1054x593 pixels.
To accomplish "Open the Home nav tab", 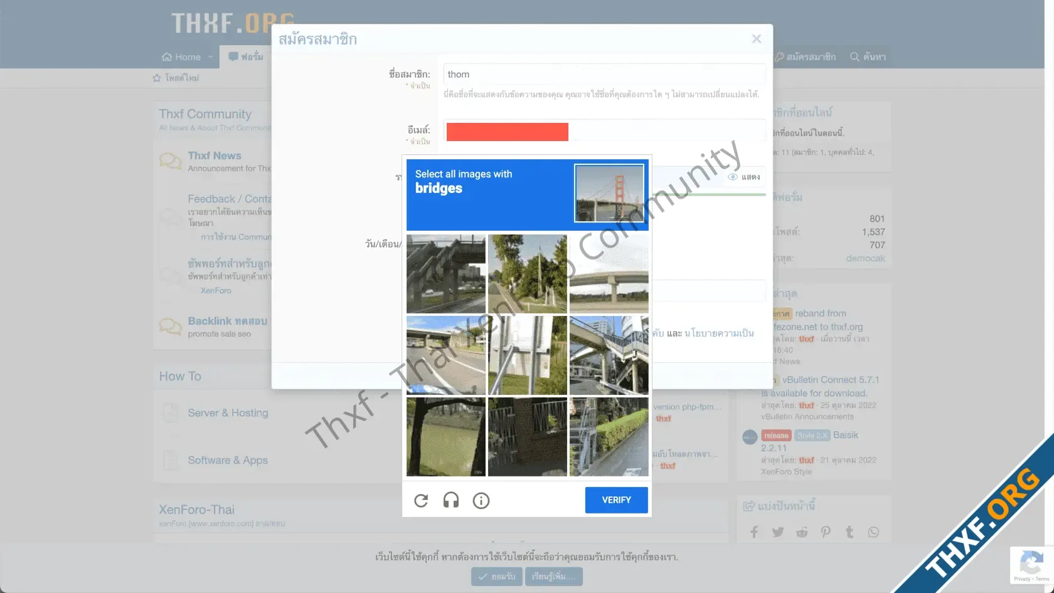I will click(x=181, y=57).
